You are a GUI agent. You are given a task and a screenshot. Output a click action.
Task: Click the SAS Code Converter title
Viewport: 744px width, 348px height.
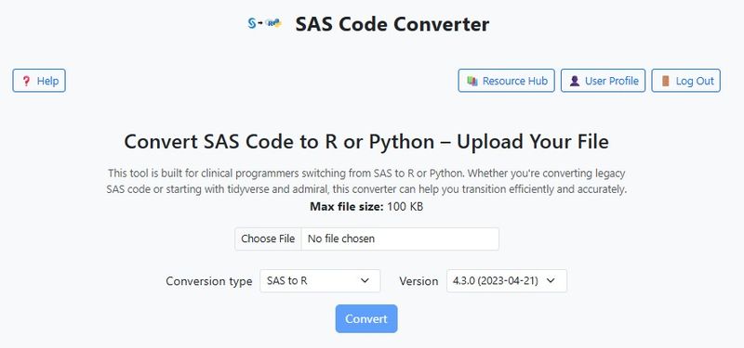coord(392,24)
